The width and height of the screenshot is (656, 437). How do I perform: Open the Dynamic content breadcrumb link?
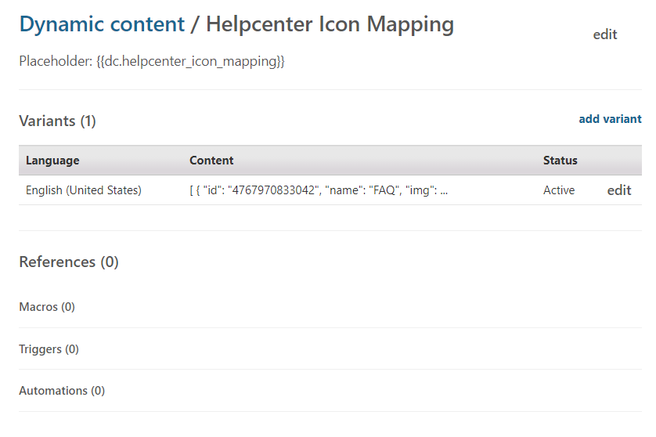tap(102, 24)
